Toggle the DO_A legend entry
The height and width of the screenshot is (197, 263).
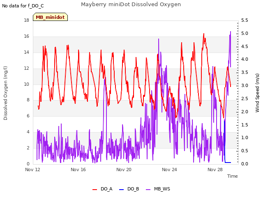(102, 189)
